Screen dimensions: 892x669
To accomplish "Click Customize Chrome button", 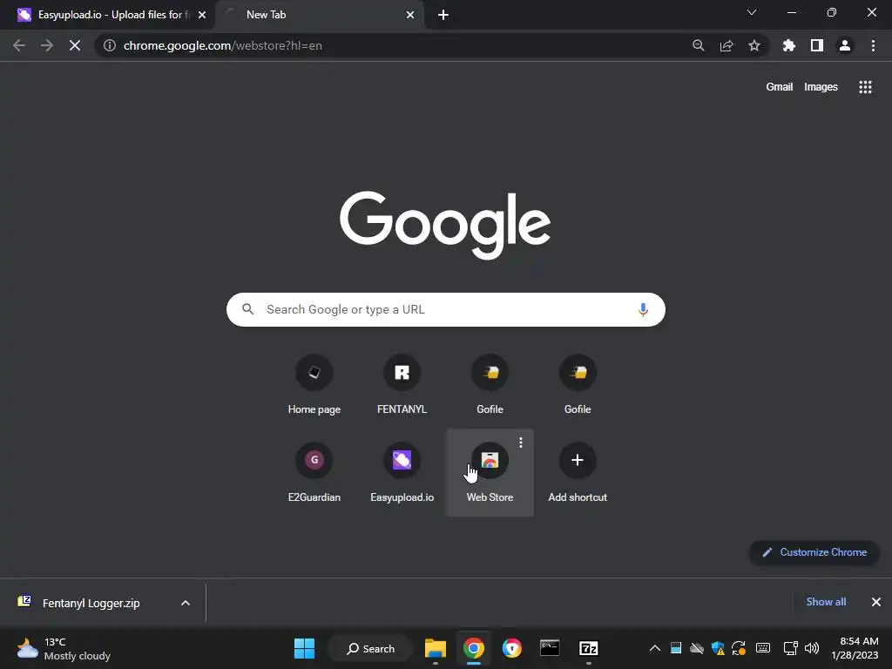I will pyautogui.click(x=814, y=552).
